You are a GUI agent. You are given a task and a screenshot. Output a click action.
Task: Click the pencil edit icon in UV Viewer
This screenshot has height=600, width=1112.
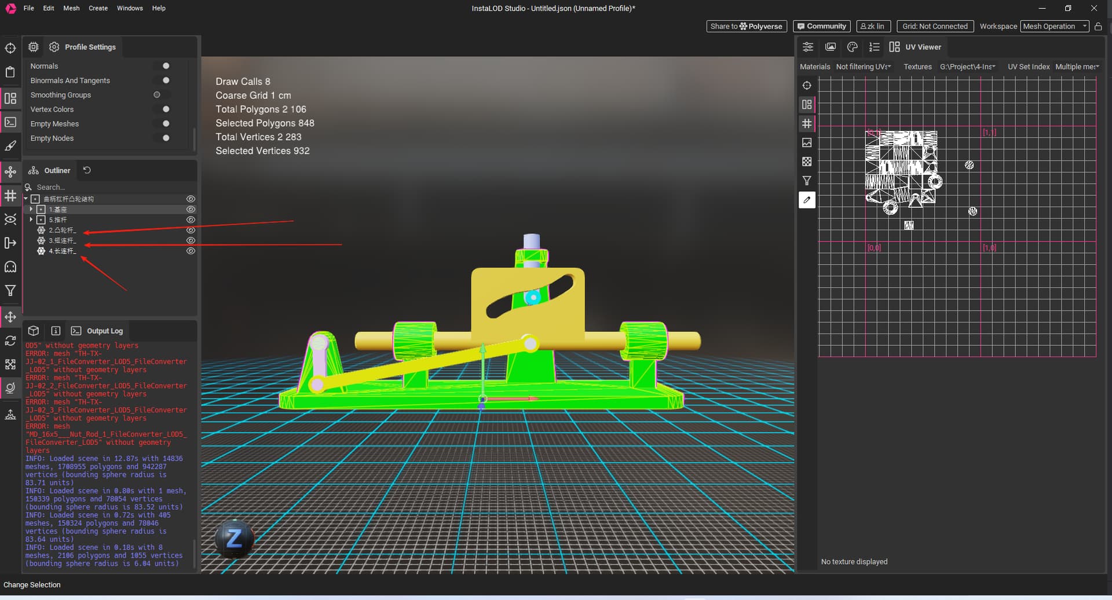[x=807, y=200]
